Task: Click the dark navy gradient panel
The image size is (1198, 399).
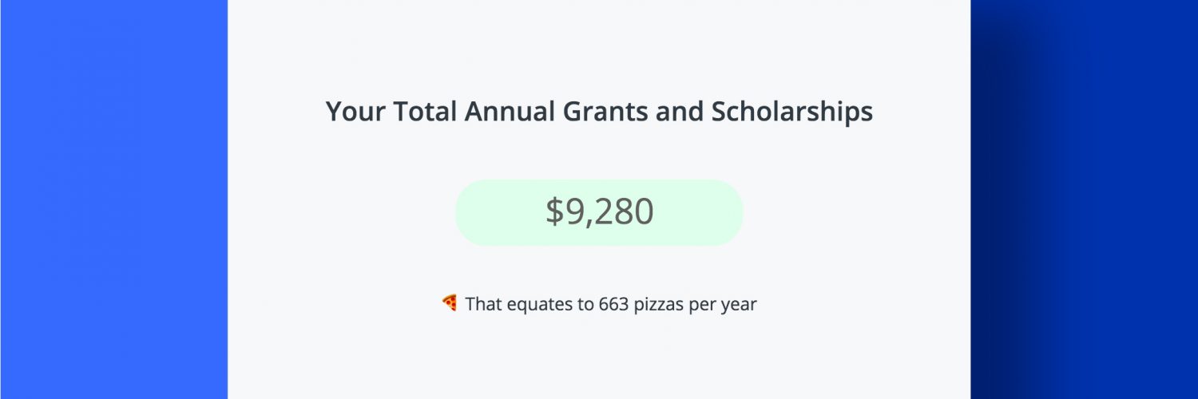Action: tap(1085, 199)
